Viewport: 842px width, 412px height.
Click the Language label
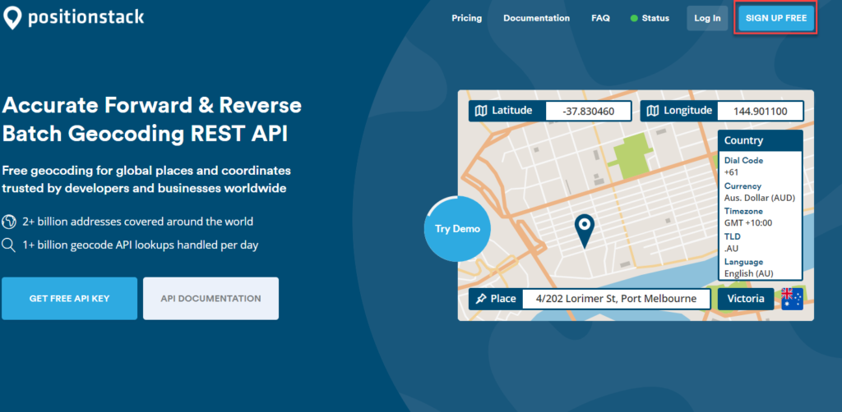tap(743, 262)
